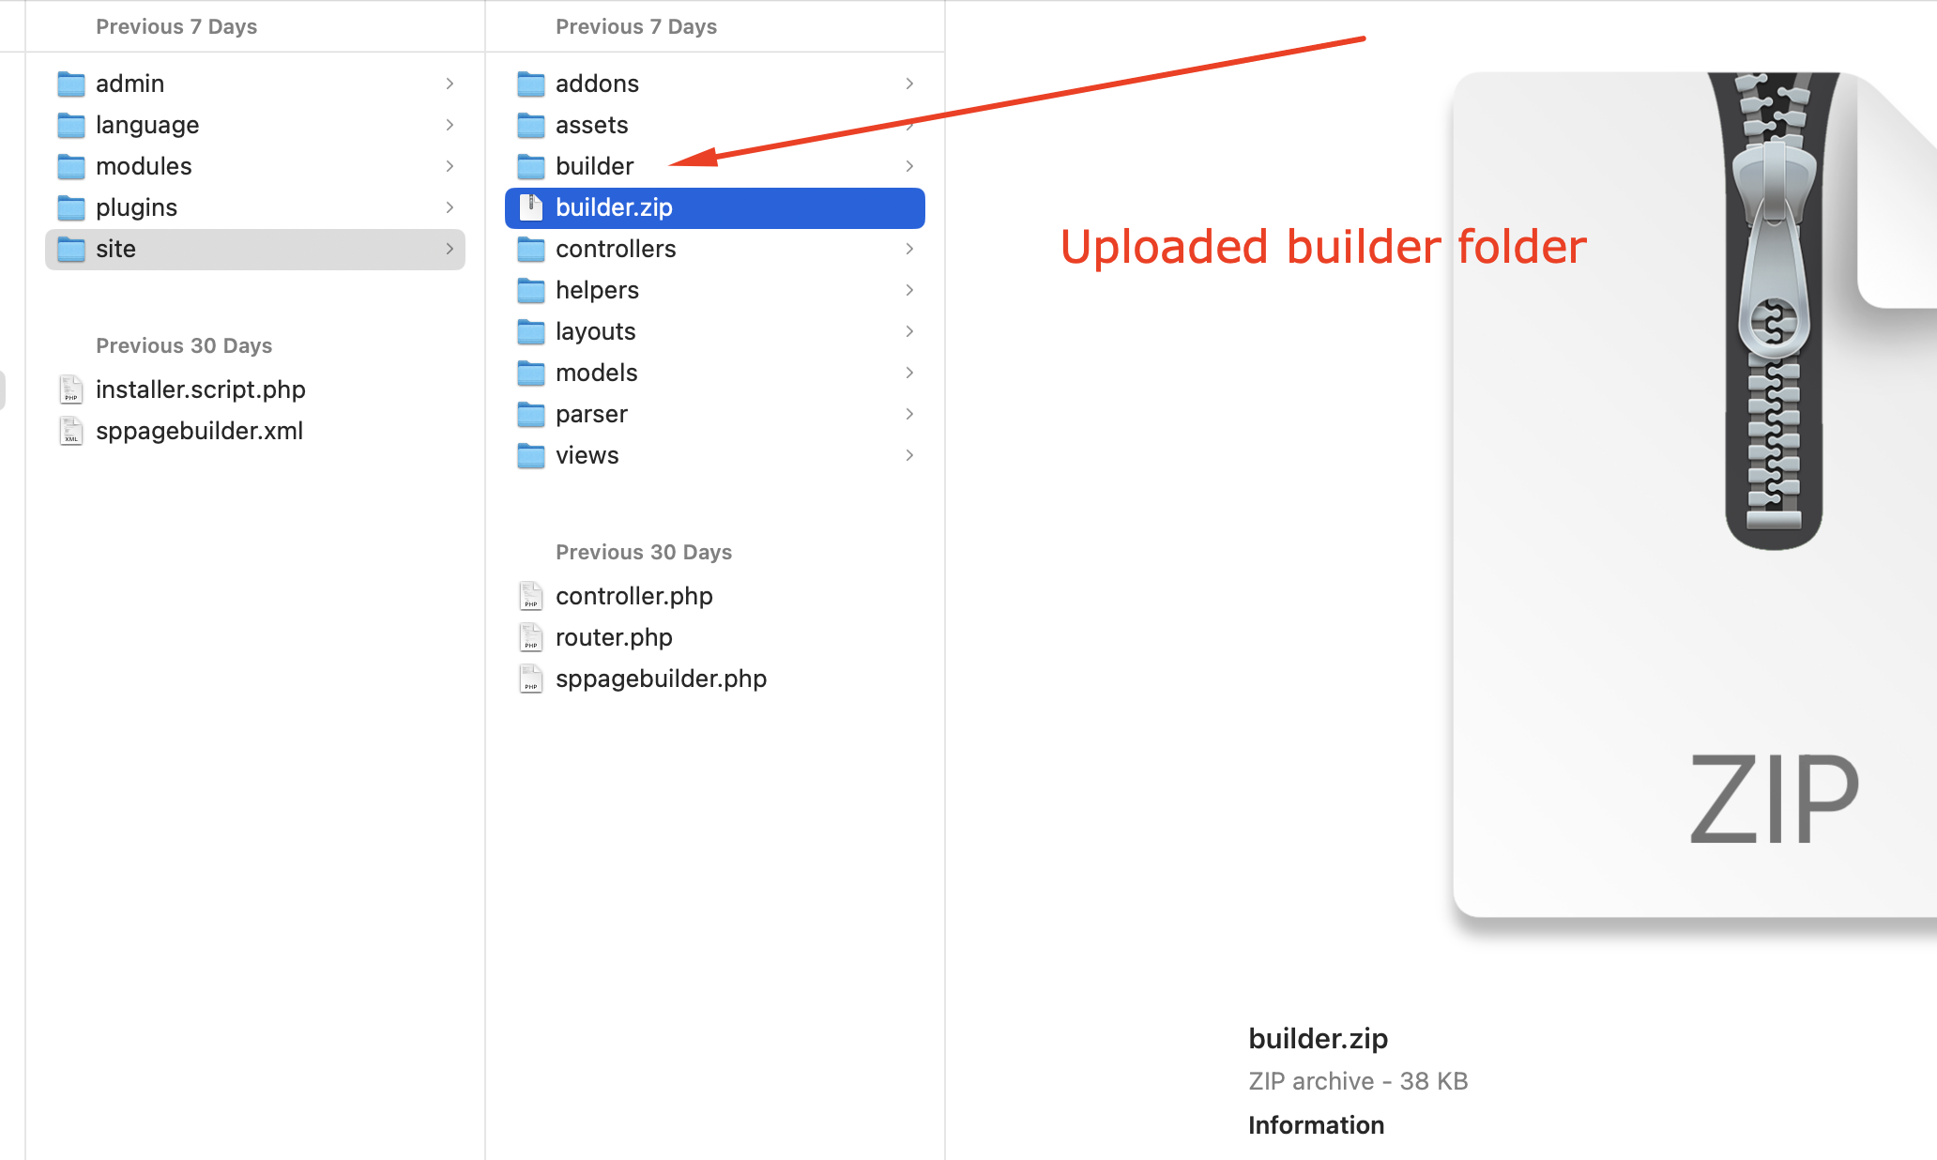Select the language folder
Image resolution: width=1937 pixels, height=1160 pixels.
point(147,124)
